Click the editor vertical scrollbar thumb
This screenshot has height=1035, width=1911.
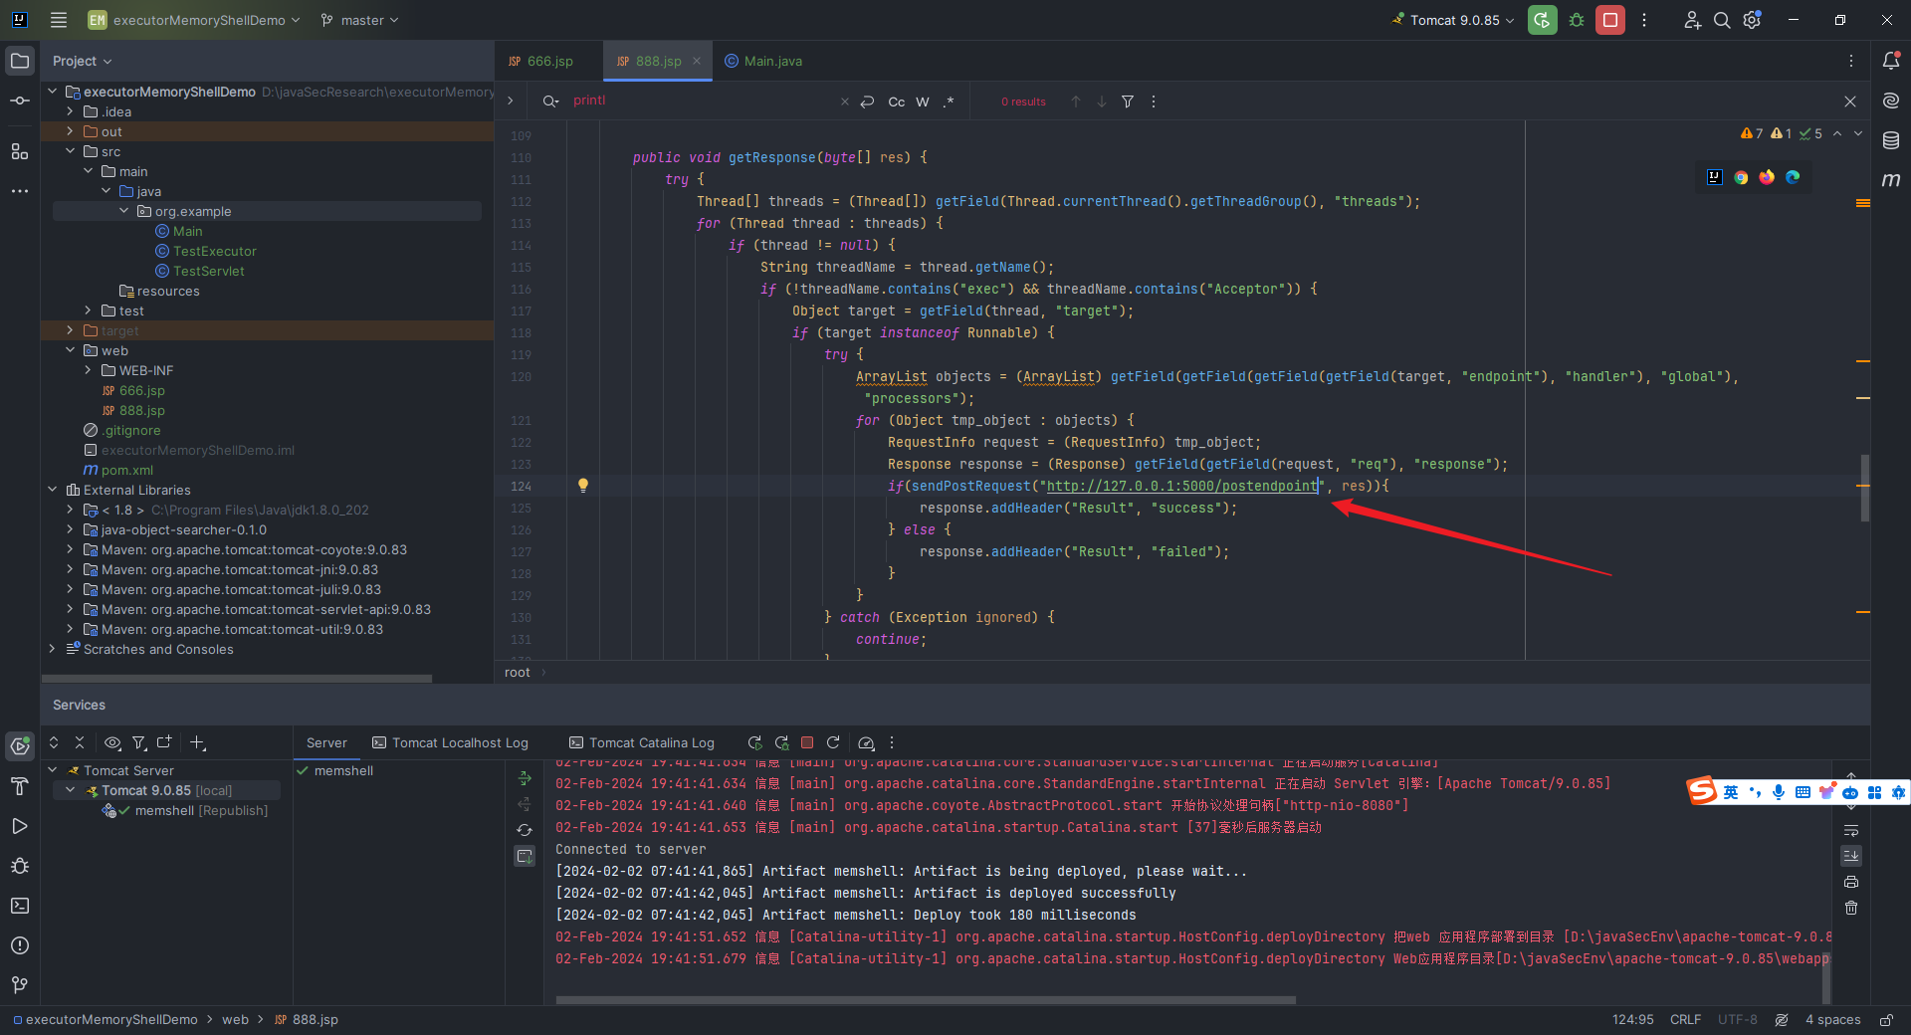pyautogui.click(x=1864, y=488)
